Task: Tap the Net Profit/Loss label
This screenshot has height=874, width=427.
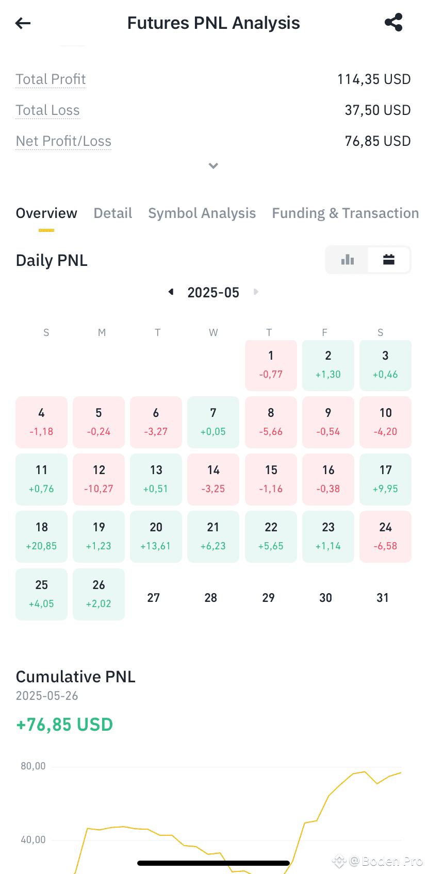Action: click(x=63, y=141)
